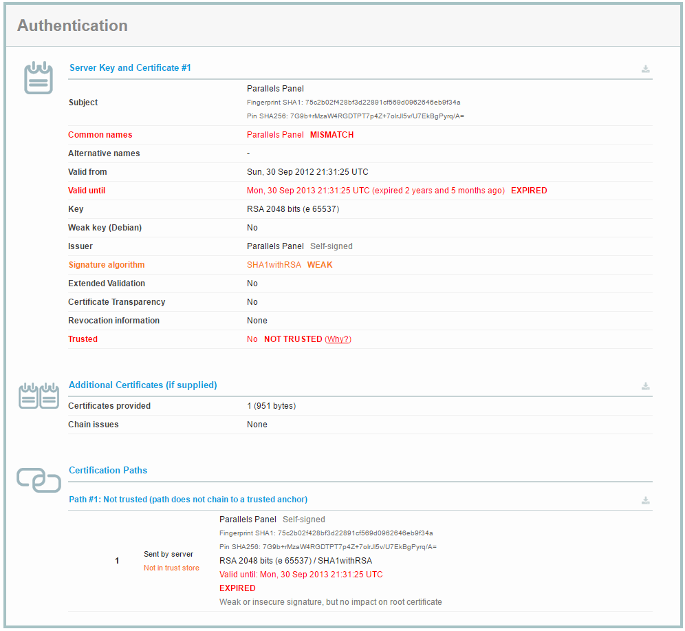
Task: Select the EXPIRED label on Valid until row
Action: pyautogui.click(x=528, y=190)
